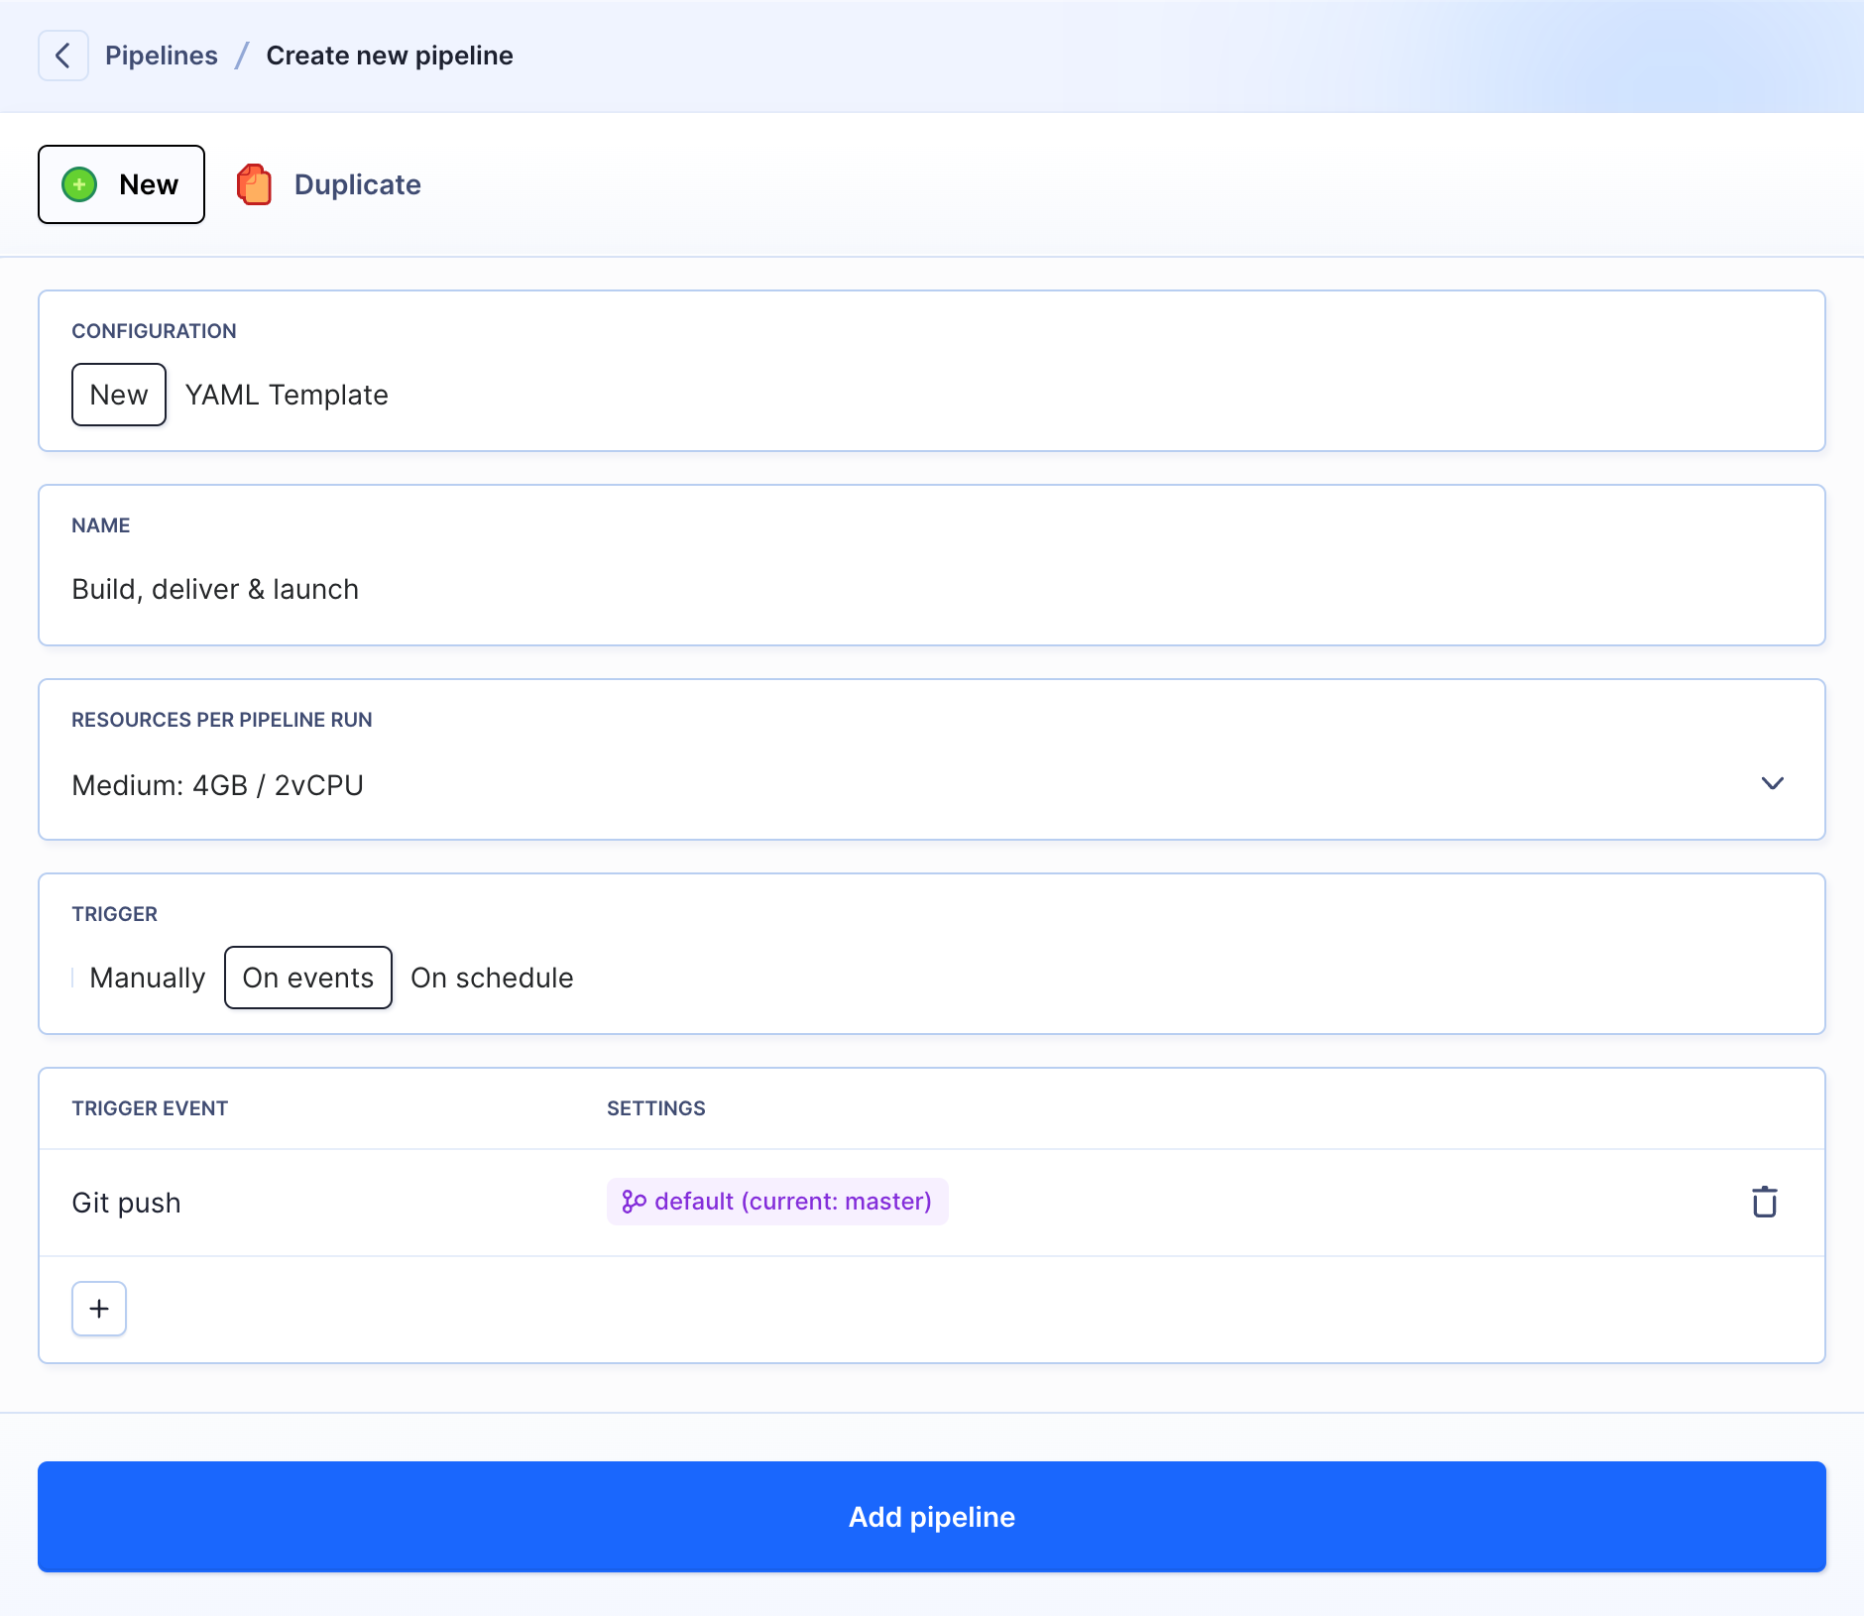Choose the YAML Template configuration option
Screen dimensions: 1864x1616
coord(287,395)
